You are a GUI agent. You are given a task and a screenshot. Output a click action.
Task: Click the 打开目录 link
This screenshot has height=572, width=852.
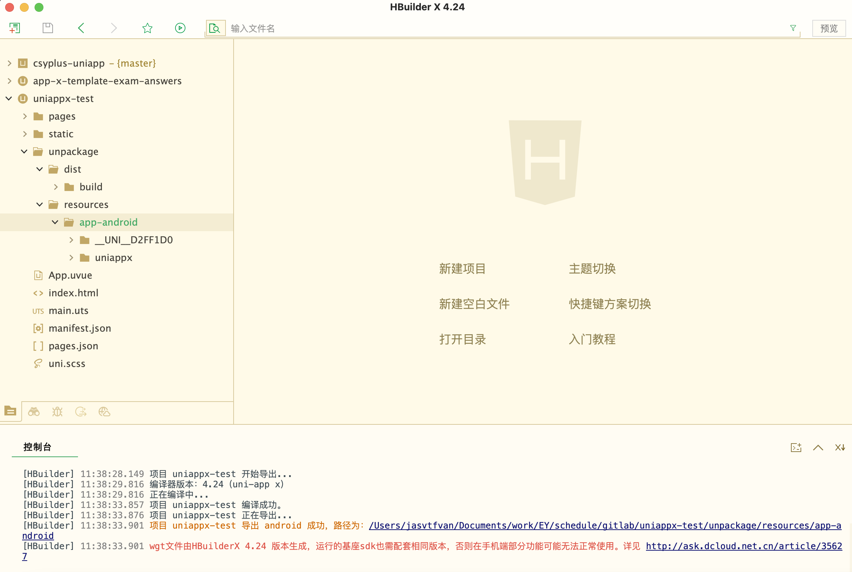[462, 339]
